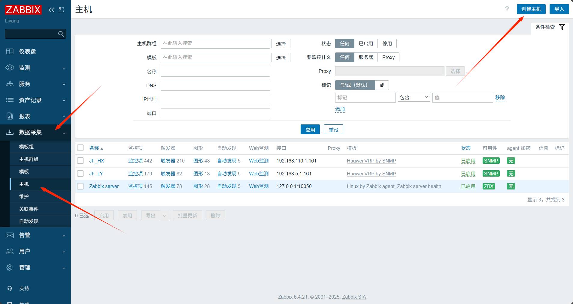Click the ZBX availability badge
The width and height of the screenshot is (573, 304).
[x=489, y=186]
